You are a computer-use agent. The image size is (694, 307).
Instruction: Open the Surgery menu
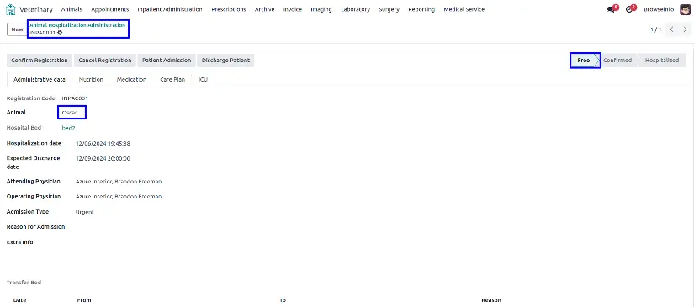click(389, 9)
